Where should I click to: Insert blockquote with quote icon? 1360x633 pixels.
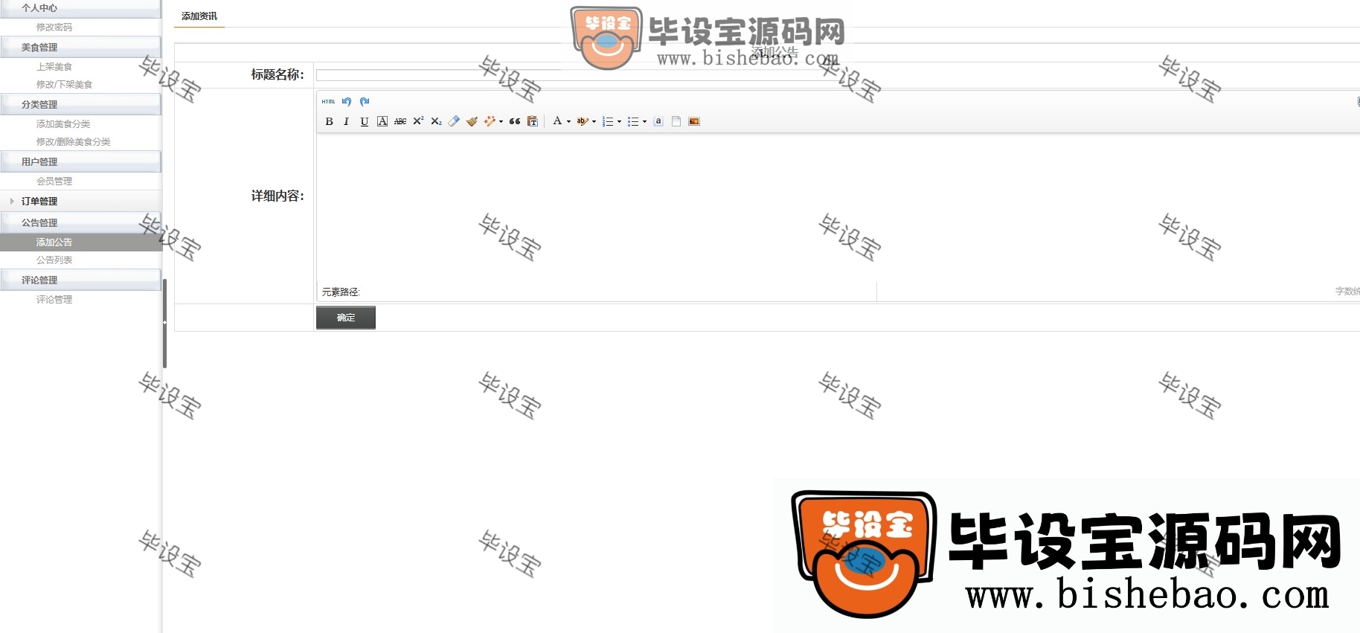515,121
